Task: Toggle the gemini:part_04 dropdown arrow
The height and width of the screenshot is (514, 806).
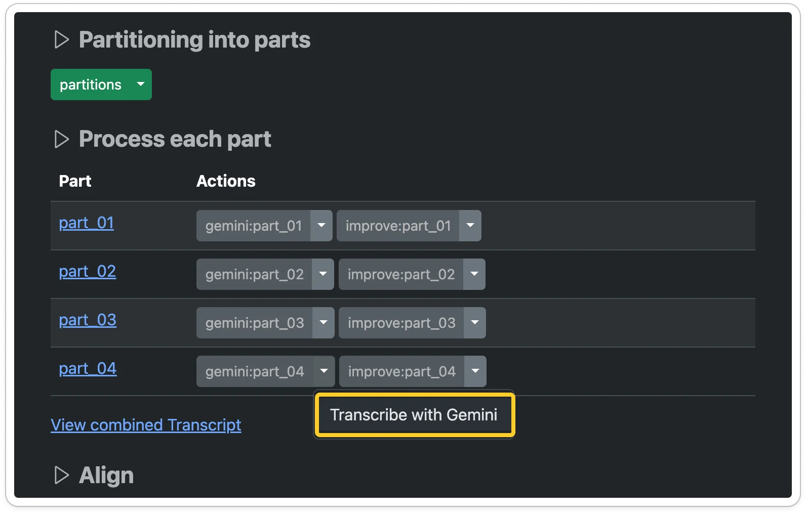Action: pyautogui.click(x=324, y=371)
